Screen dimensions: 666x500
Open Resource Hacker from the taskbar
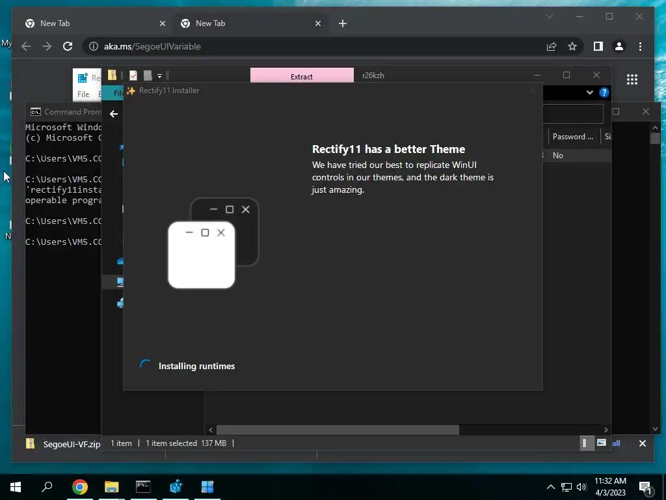(x=176, y=487)
